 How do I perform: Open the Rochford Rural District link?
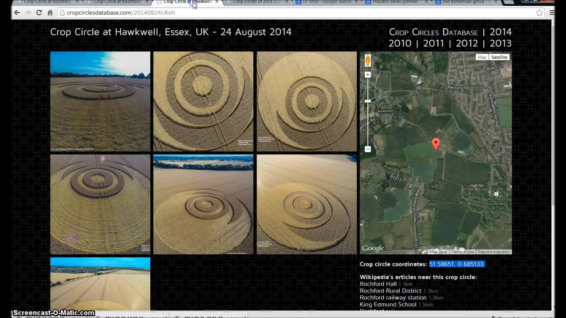[x=390, y=291]
